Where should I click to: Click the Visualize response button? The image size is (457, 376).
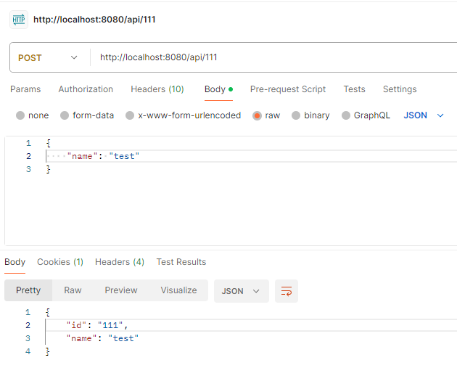click(x=178, y=290)
